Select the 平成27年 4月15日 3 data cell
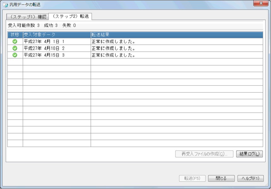This screenshot has width=271, height=189. click(57, 55)
